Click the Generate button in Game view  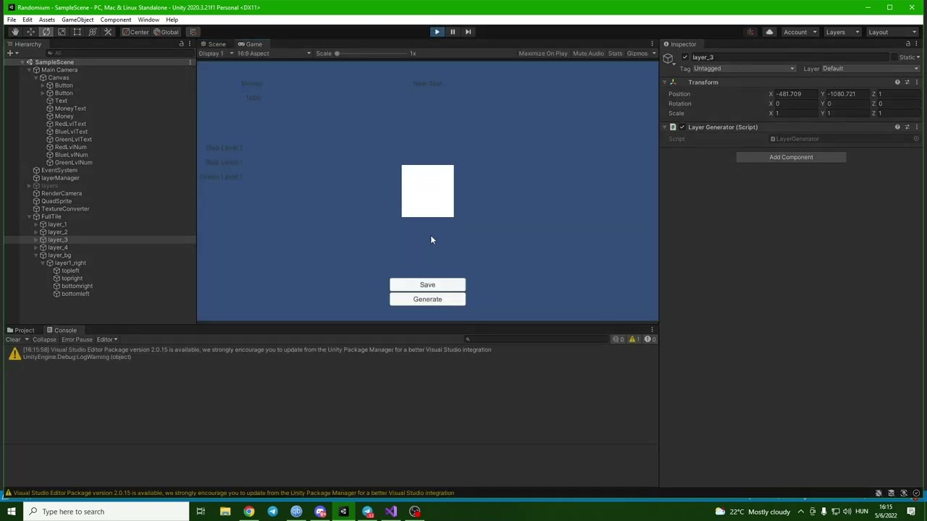tap(427, 299)
